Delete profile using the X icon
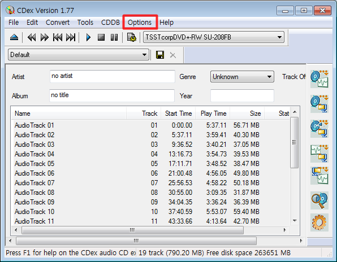Viewport: 337px width, 262px height. pyautogui.click(x=173, y=55)
